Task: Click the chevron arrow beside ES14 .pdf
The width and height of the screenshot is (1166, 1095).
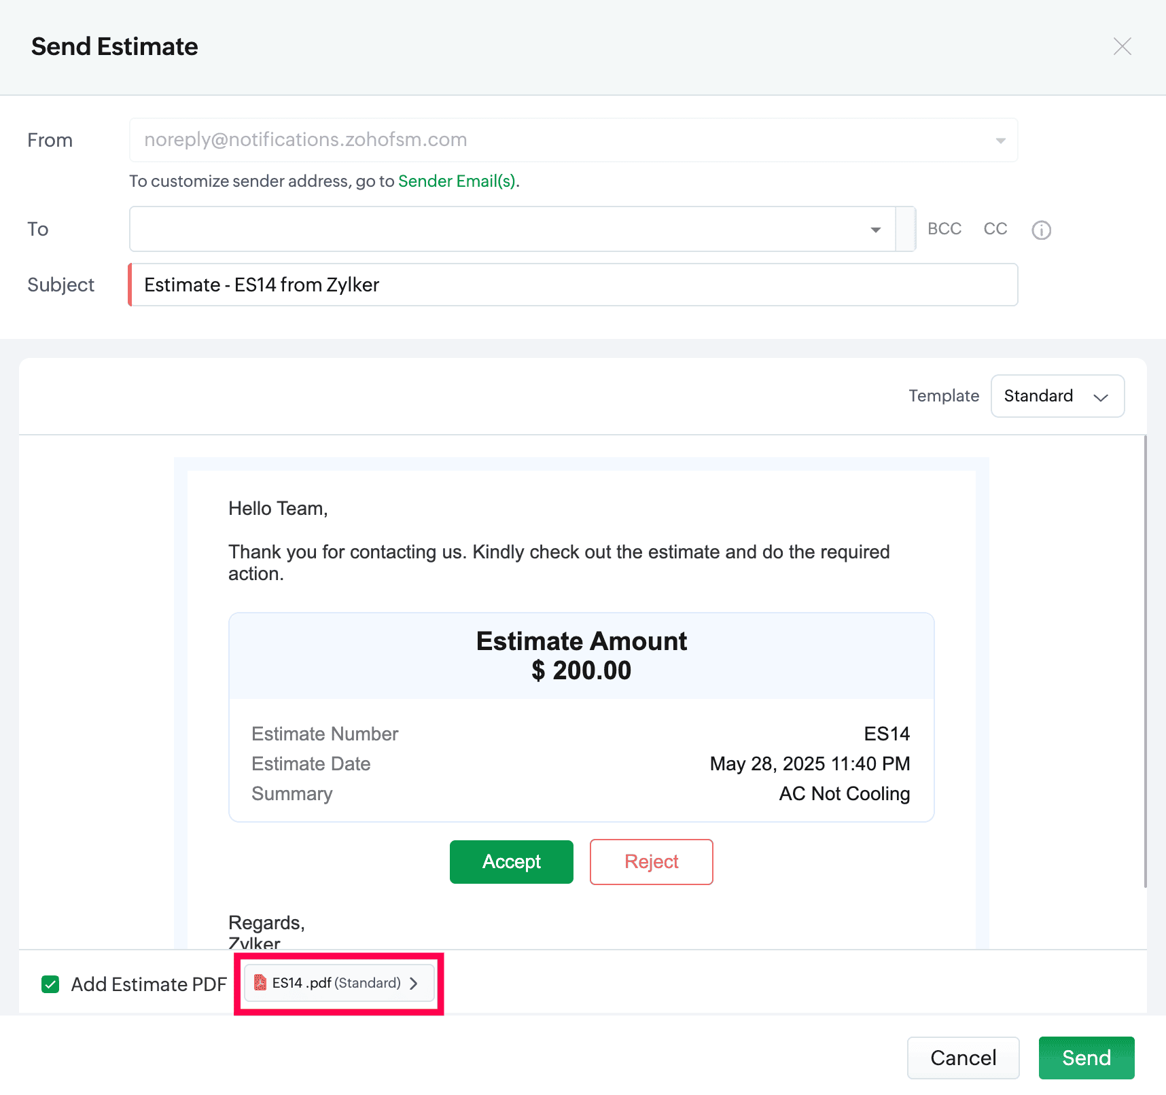Action: 414,984
